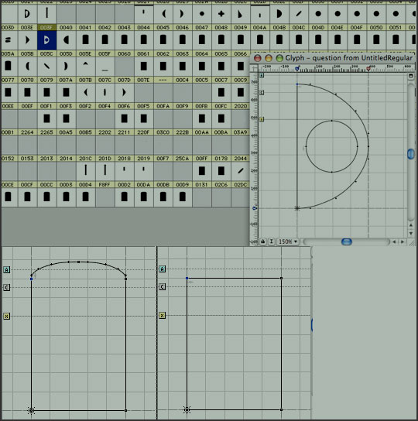The height and width of the screenshot is (421, 418).
Task: Select the fraction slash glyph cell 2044
Action: point(241,171)
